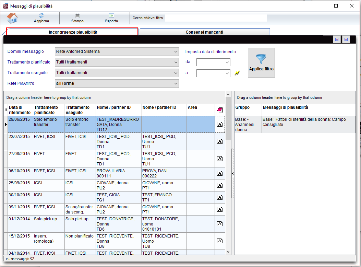Open document icon in 01/12/2014 row
Screen dimensions: 361x267
point(220,224)
